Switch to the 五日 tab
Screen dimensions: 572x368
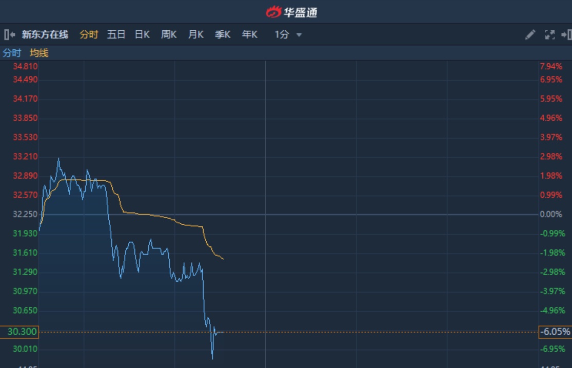coord(116,35)
